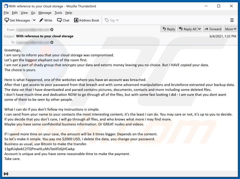Forward this message

212,29
